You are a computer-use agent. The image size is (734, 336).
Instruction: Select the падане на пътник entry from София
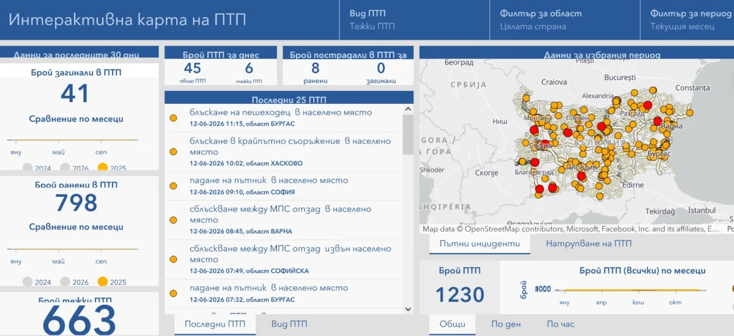[x=284, y=186]
